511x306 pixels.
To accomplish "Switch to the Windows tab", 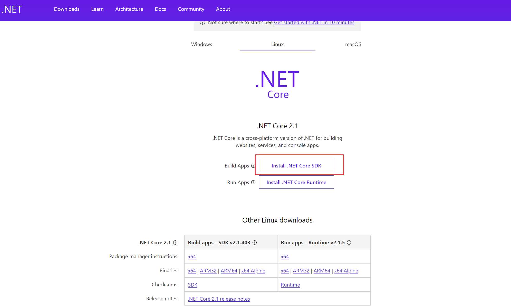I will (201, 44).
